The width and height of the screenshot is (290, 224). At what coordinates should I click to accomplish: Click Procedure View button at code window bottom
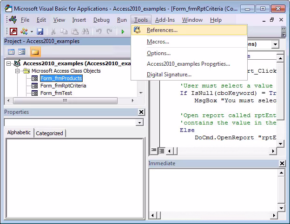pos(154,151)
